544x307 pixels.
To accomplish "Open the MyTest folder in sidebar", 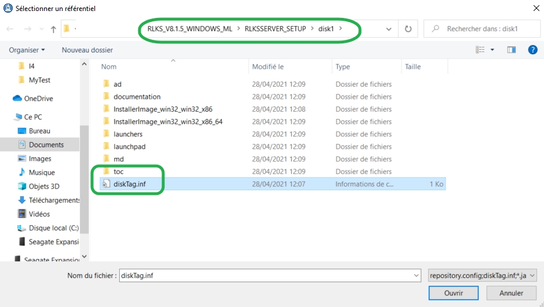I will click(x=39, y=80).
